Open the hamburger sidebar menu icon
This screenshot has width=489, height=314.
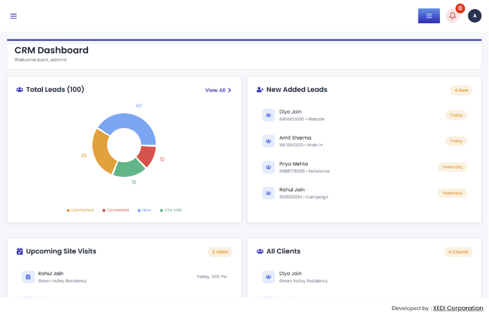[x=14, y=16]
